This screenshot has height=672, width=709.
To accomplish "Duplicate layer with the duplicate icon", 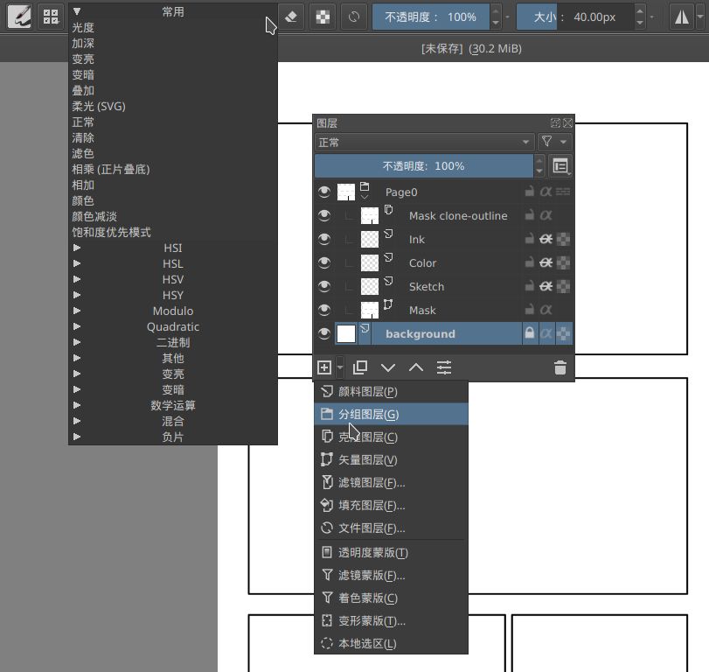I will [360, 368].
